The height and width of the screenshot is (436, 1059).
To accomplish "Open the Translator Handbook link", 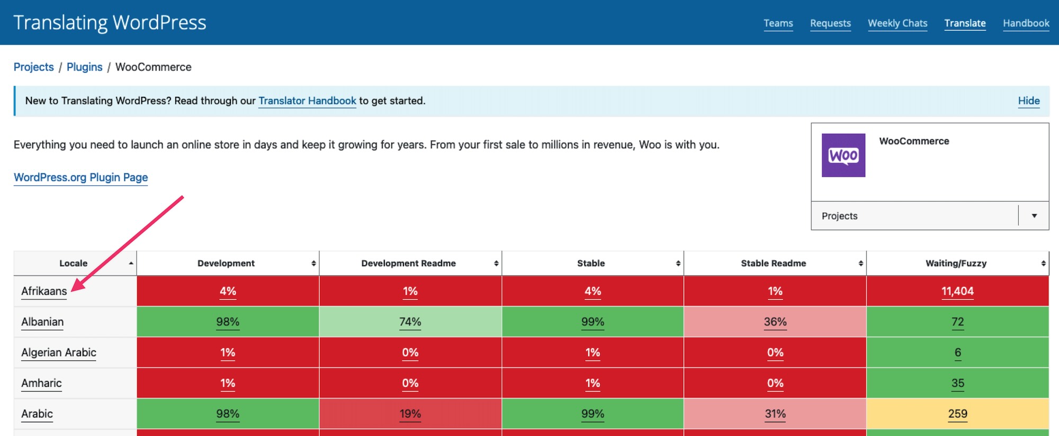I will 307,101.
